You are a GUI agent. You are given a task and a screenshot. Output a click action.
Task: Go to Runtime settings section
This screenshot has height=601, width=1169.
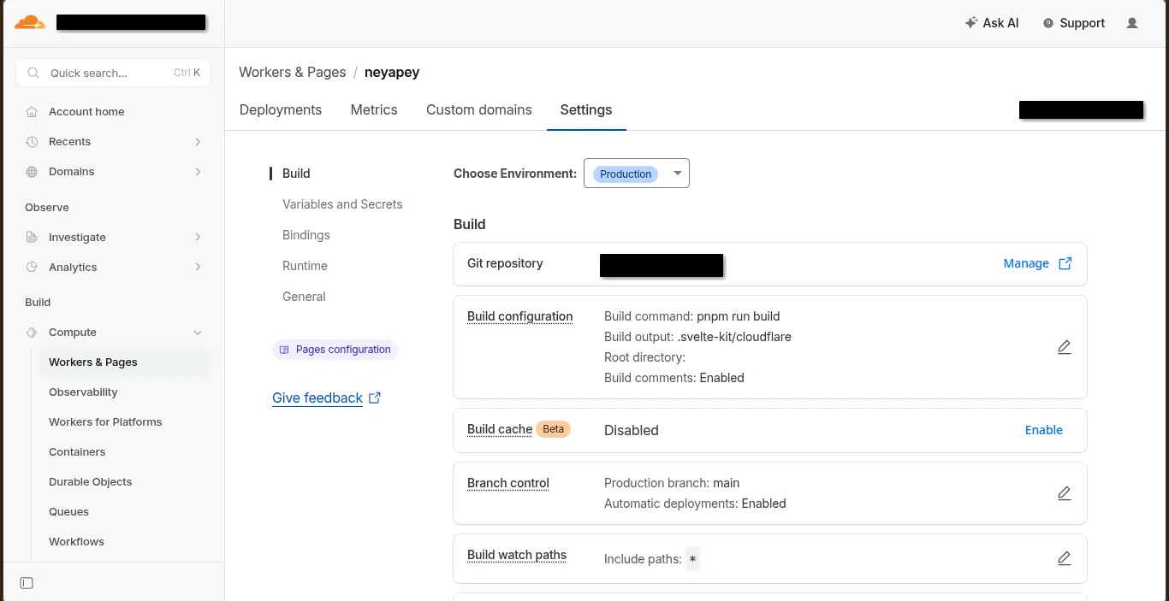305,266
